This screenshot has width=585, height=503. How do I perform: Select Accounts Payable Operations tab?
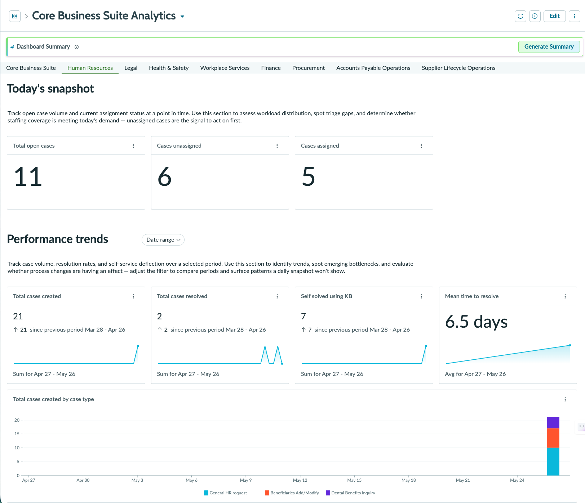[x=373, y=68]
